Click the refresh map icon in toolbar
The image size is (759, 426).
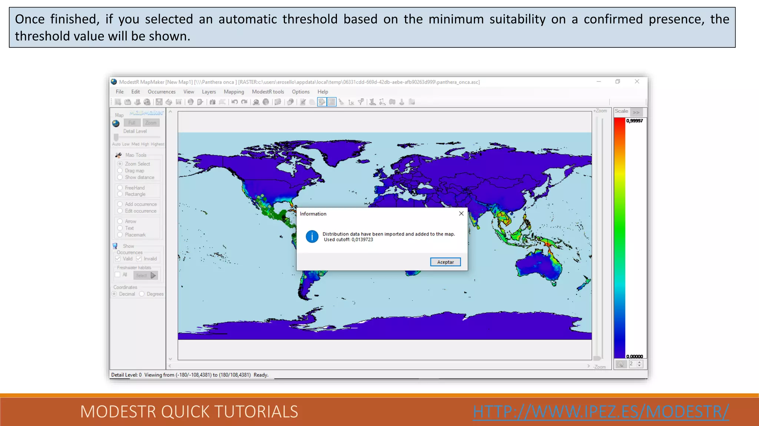[278, 102]
